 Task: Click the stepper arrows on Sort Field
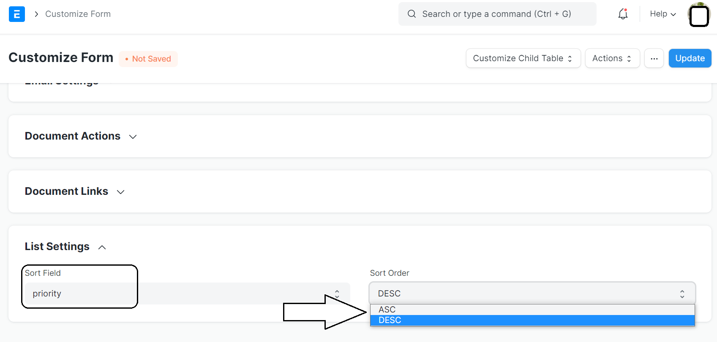(337, 293)
